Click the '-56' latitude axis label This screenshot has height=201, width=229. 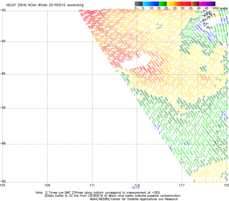[3, 107]
